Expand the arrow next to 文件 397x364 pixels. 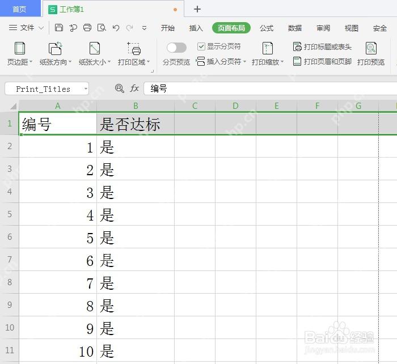(x=41, y=28)
